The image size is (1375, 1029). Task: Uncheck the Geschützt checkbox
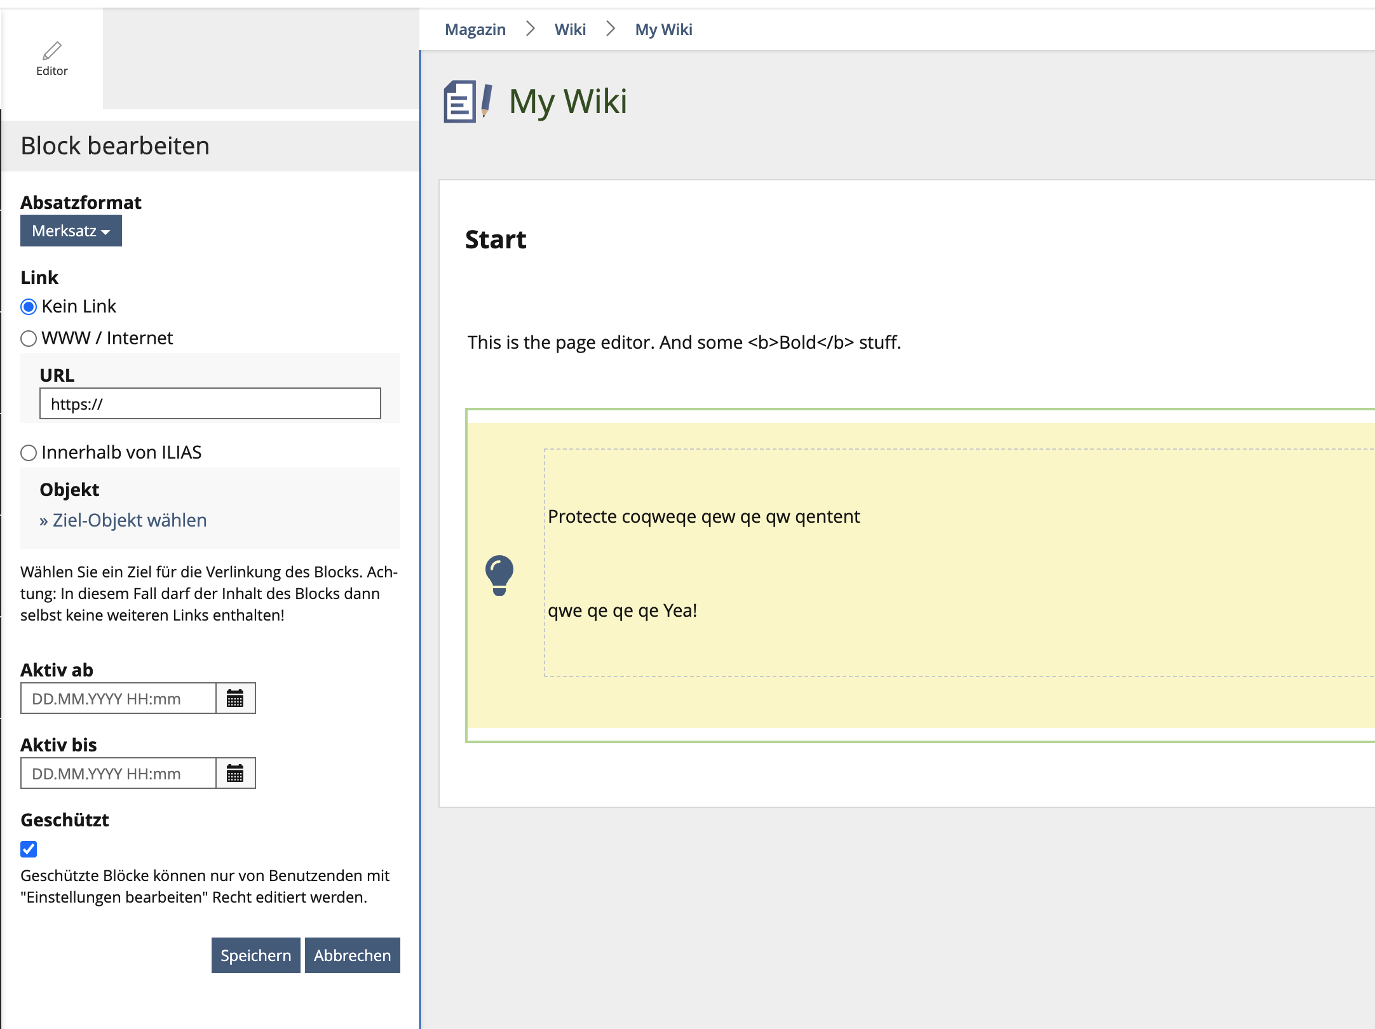coord(29,849)
